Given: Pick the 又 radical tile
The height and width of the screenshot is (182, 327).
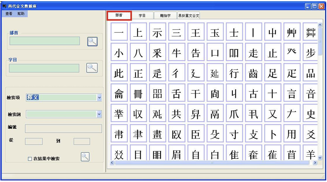Looking at the screenshot, I should point(272,113).
